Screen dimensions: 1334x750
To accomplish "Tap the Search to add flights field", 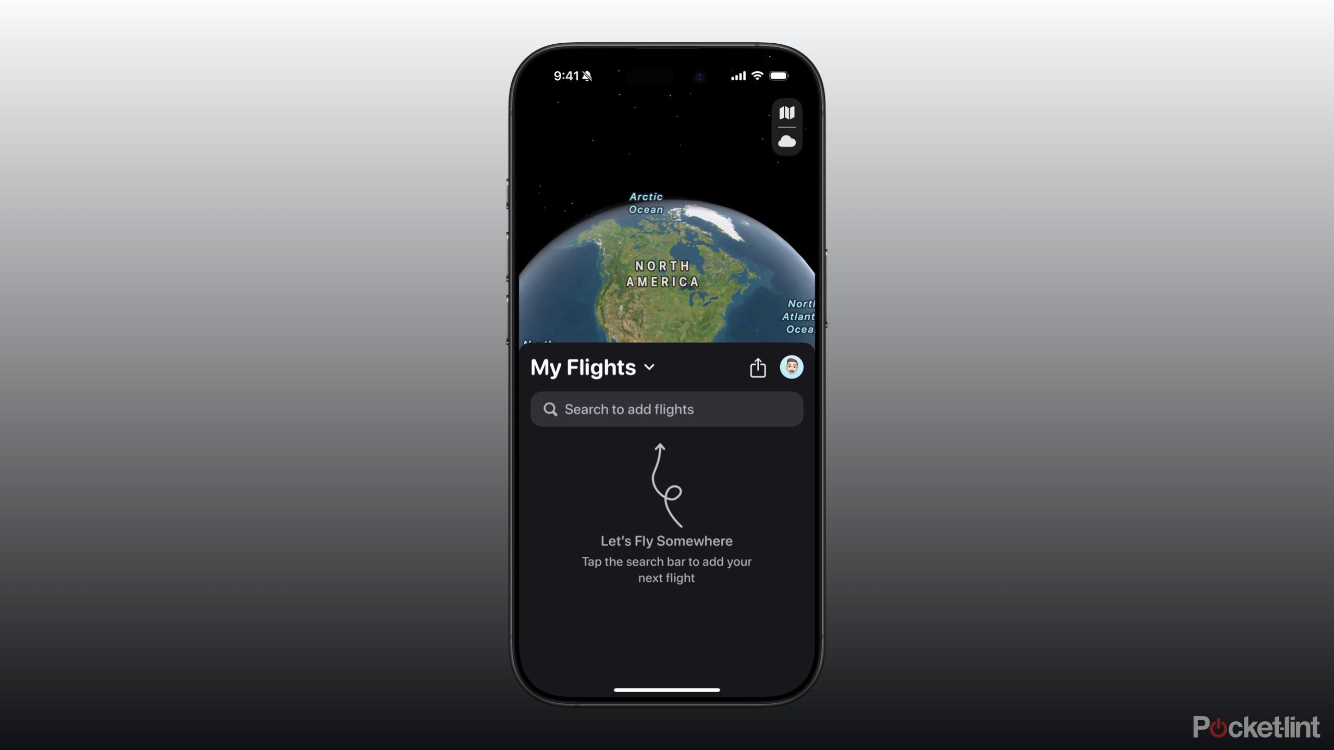I will [x=666, y=408].
